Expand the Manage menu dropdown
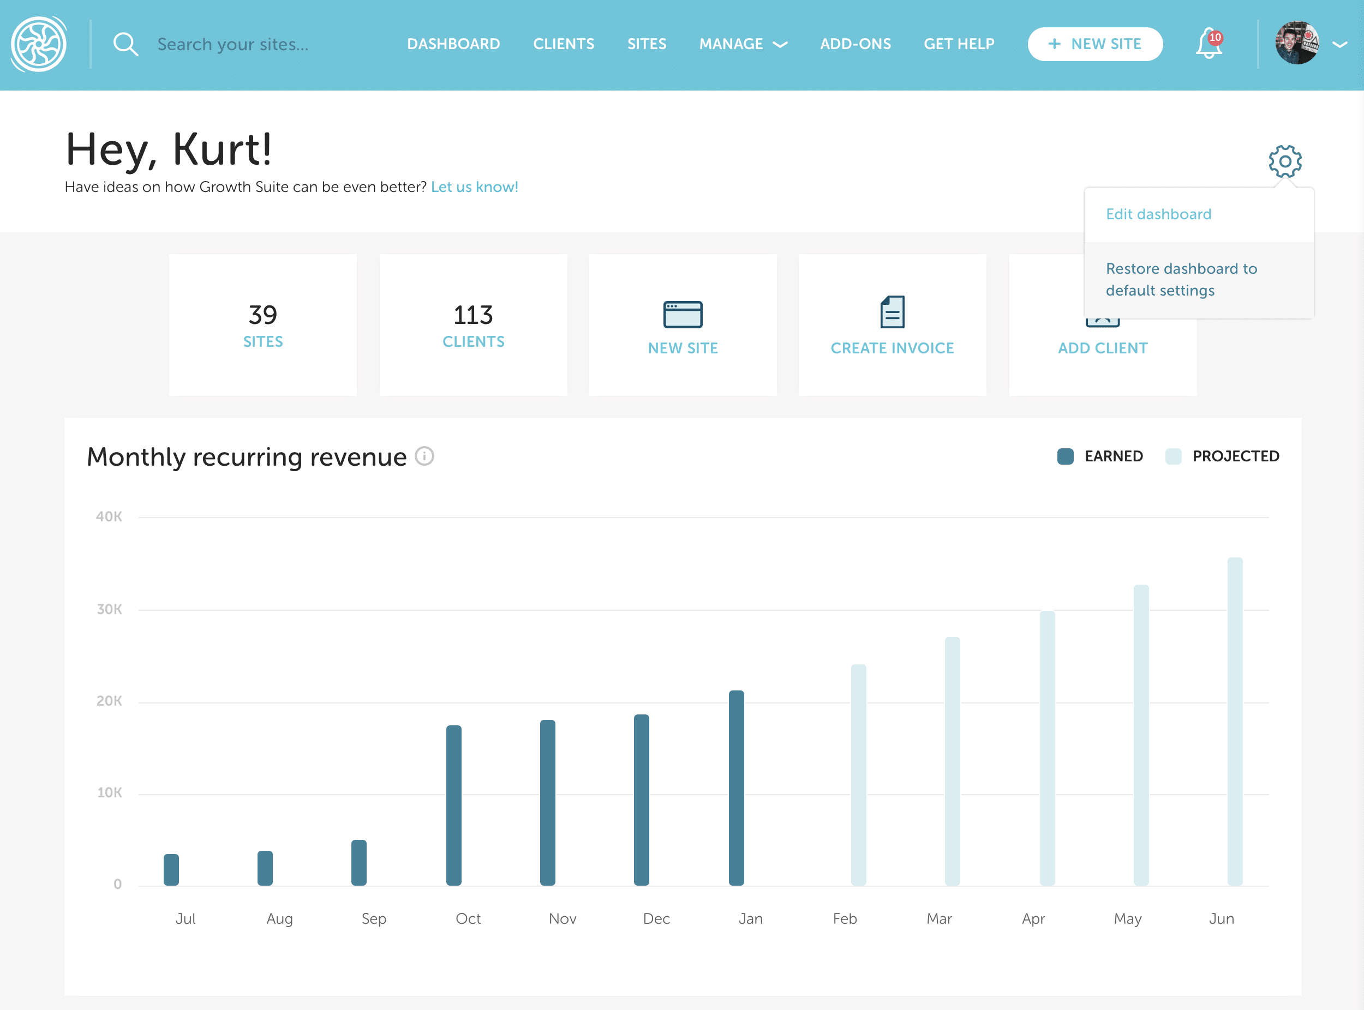Viewport: 1364px width, 1010px height. [x=743, y=44]
